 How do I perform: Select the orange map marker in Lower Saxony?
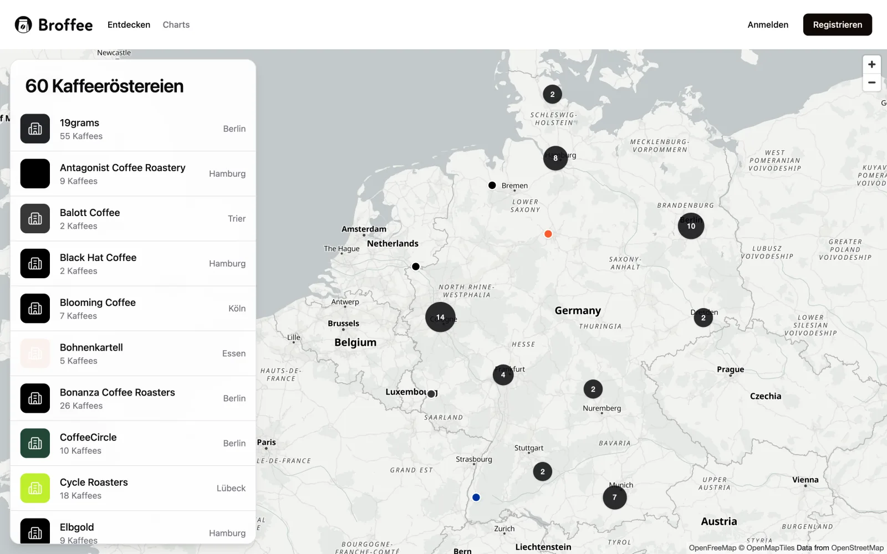click(548, 234)
